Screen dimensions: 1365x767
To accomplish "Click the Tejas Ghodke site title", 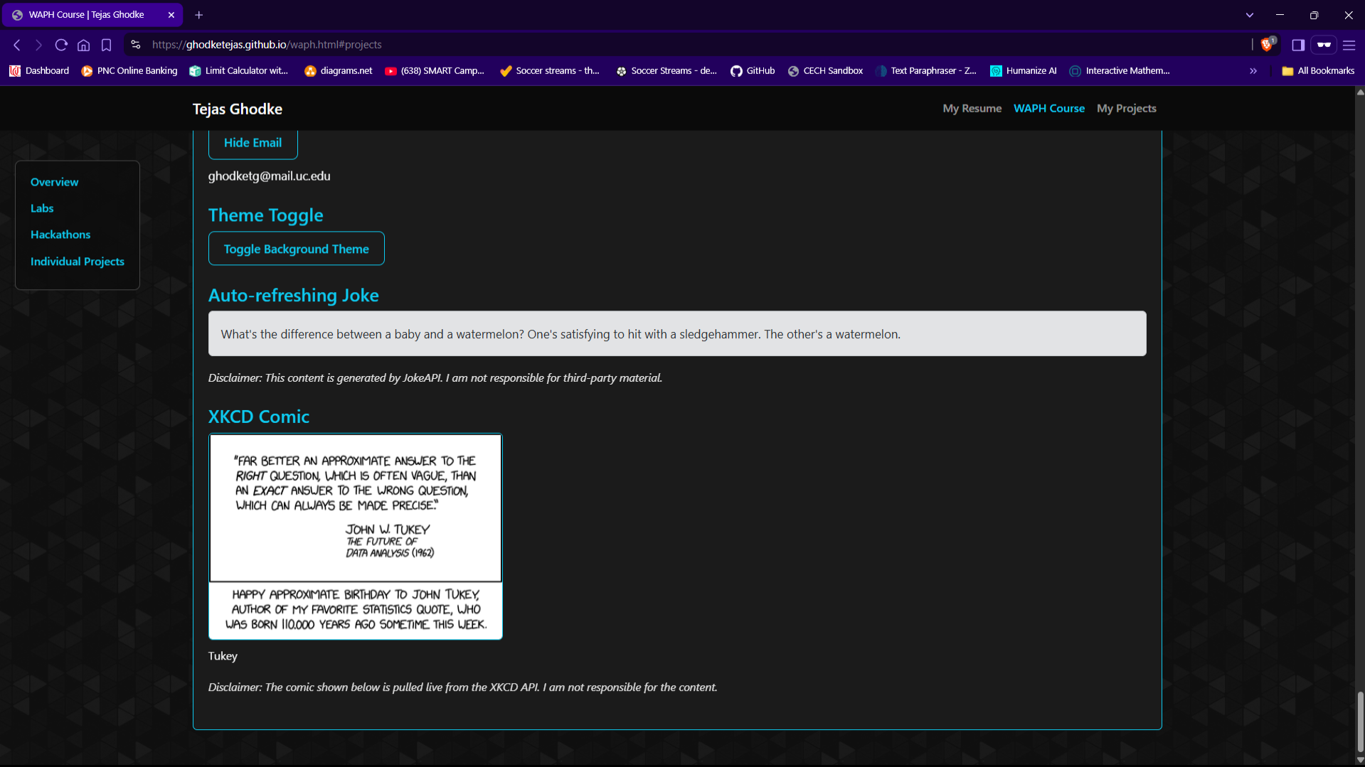I will click(x=238, y=109).
